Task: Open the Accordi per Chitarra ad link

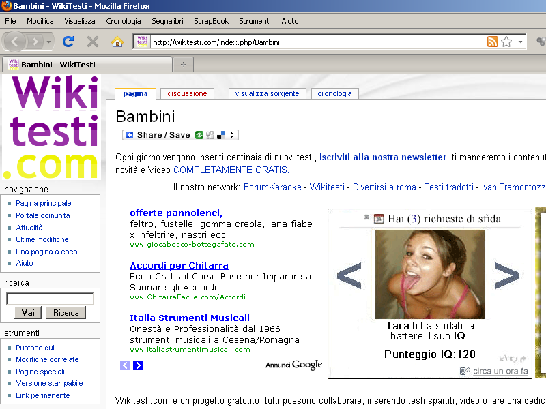Action: tap(179, 265)
